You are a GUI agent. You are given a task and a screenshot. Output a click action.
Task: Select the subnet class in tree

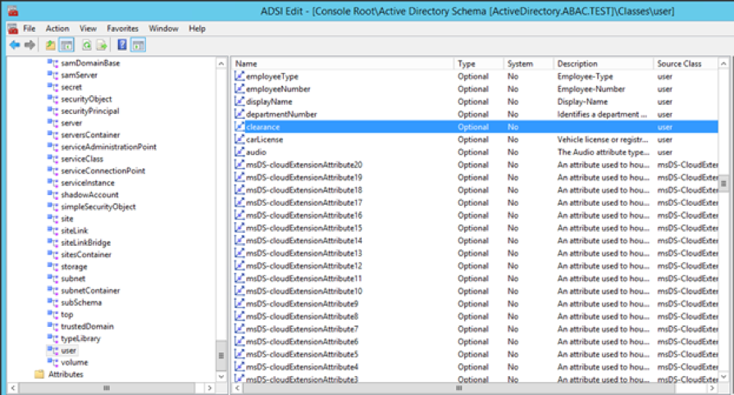tap(73, 279)
